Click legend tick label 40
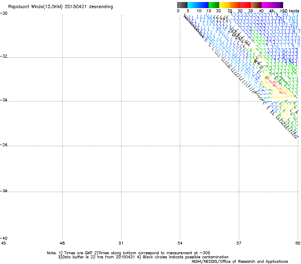Image resolution: width=301 pixels, height=264 pixels. [x=261, y=11]
